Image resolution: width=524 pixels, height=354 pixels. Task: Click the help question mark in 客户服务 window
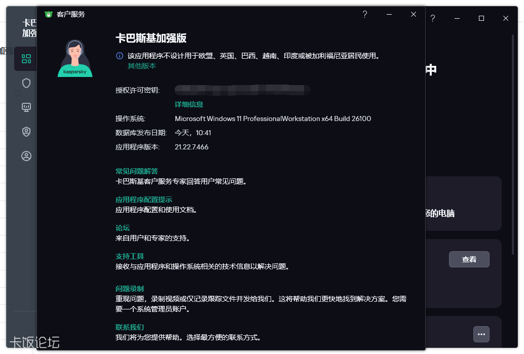(364, 14)
